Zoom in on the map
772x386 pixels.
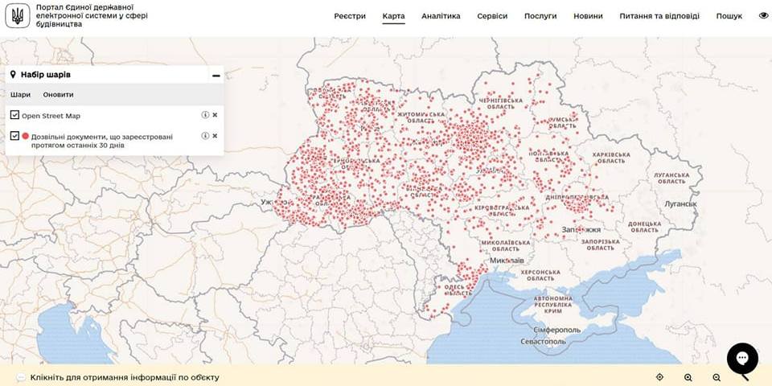(688, 377)
